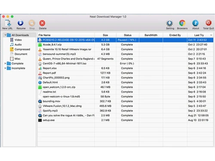This screenshot has width=215, height=161.
Task: Select the open_watcom_1.2.0-src.zip row
Action: click(x=126, y=87)
